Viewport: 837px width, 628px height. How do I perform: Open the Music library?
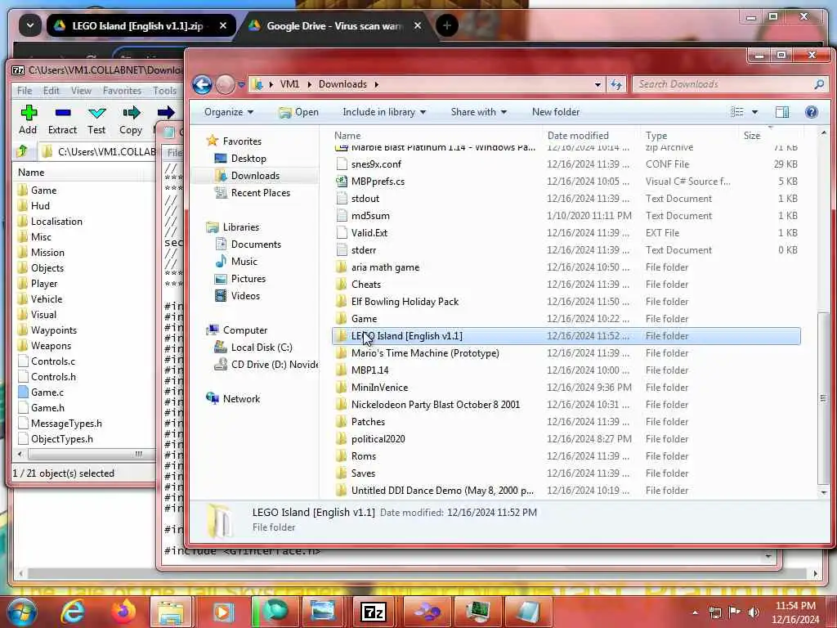244,261
